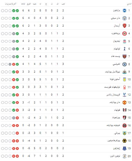The height and width of the screenshot is (161, 132).
Task: Click the Liverpool club crest
Action: click(x=125, y=41)
